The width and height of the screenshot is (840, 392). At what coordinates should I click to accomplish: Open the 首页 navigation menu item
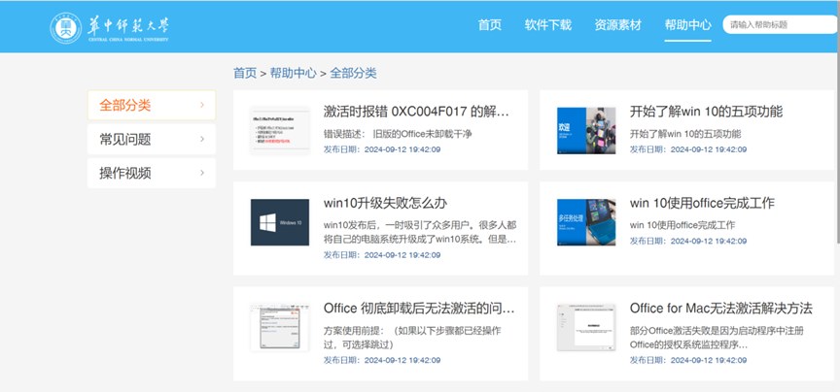pos(490,25)
